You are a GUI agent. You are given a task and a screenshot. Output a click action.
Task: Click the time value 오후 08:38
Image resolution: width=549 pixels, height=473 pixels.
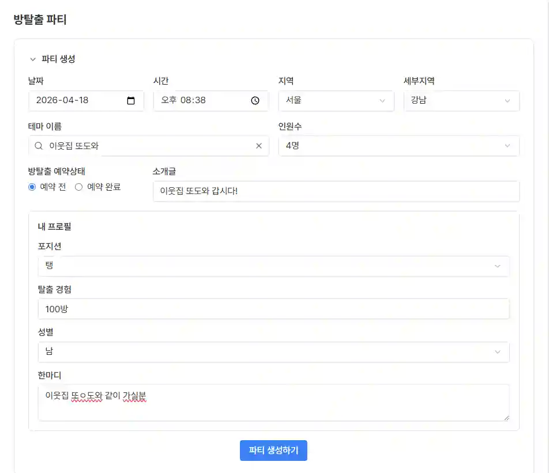pos(184,101)
